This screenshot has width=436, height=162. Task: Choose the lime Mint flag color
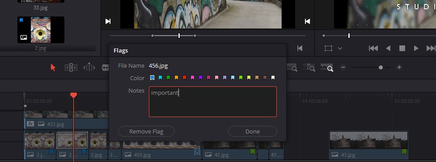pyautogui.click(x=241, y=78)
